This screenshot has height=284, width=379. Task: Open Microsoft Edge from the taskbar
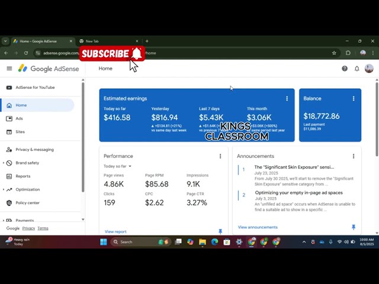tap(214, 242)
